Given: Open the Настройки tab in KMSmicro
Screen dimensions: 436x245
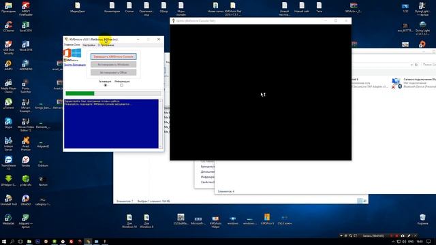Looking at the screenshot, I should point(89,45).
